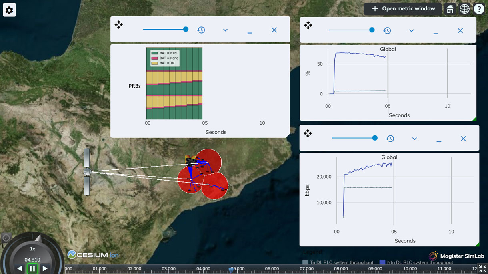Close the PRBs chart window
488x274 pixels.
click(274, 30)
